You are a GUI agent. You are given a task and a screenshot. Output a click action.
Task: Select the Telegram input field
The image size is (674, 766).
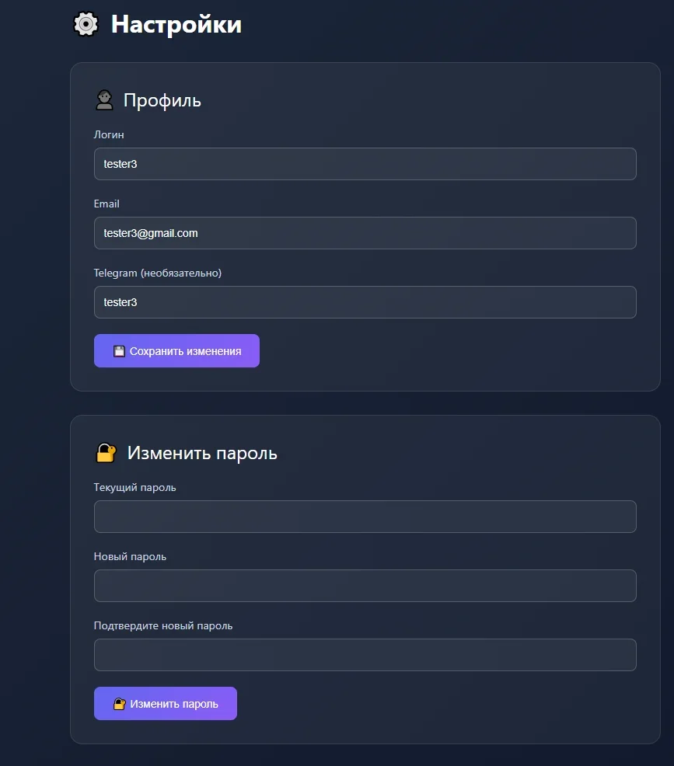pyautogui.click(x=365, y=302)
